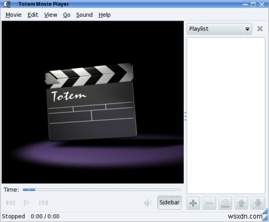Click the 0:00 / 0:00 time readout
The height and width of the screenshot is (222, 269).
pos(45,216)
